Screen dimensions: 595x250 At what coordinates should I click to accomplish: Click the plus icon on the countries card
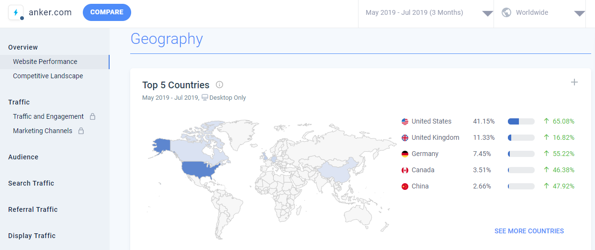574,82
